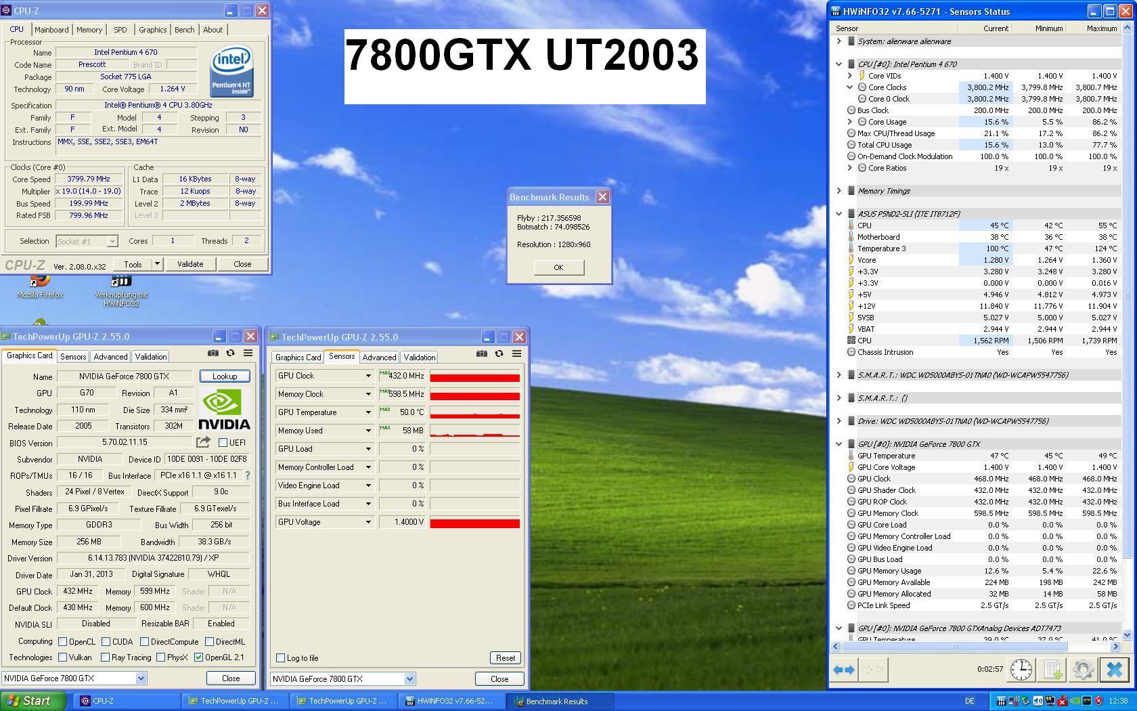Click the taskbar clock showing 12:38
Viewport: 1137px width, 711px height.
tap(1118, 701)
